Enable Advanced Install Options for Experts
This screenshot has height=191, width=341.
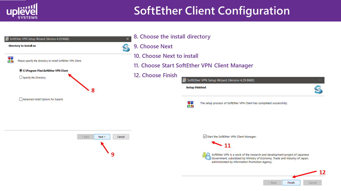[21, 99]
